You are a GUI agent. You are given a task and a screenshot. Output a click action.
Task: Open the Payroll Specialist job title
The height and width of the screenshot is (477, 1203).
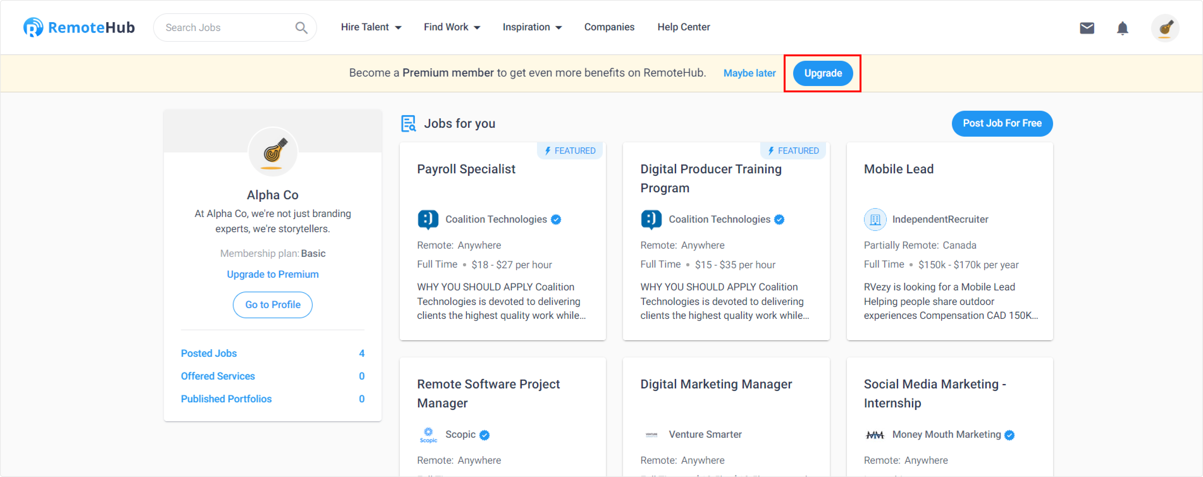[x=466, y=169]
